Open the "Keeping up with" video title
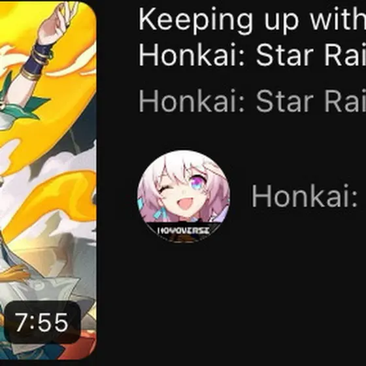 pyautogui.click(x=252, y=37)
